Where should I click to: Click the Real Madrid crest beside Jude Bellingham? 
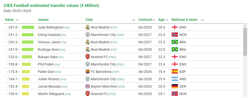[88, 27]
